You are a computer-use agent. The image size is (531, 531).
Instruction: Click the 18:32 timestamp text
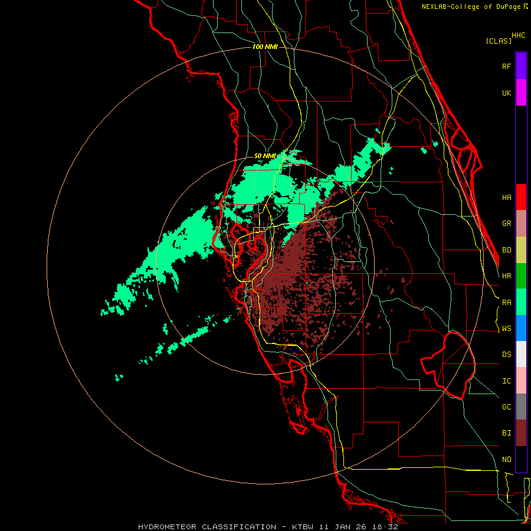[x=386, y=527]
